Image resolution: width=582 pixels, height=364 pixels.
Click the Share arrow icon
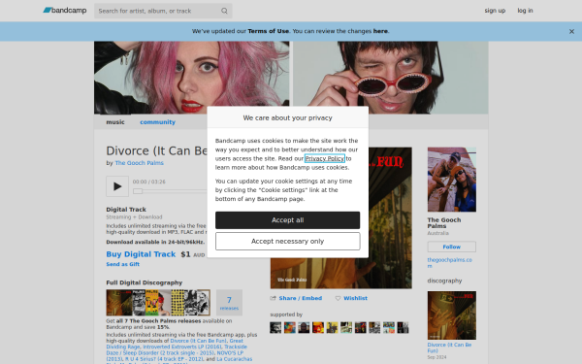(273, 298)
